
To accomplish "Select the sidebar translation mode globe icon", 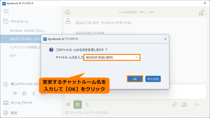I will (24, 93).
